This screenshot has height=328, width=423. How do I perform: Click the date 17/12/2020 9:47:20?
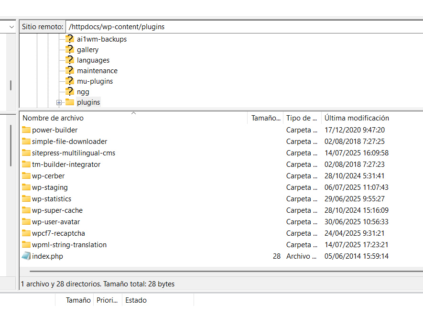point(355,130)
